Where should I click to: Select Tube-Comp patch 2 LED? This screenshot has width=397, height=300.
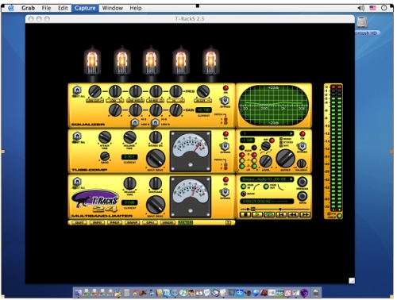coord(225,168)
